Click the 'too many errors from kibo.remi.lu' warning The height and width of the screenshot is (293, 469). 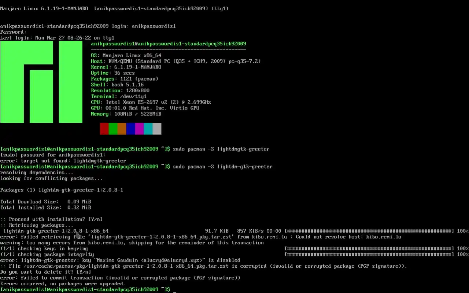click(132, 243)
